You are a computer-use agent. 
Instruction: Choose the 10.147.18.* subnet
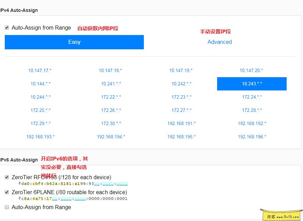pyautogui.click(x=110, y=70)
